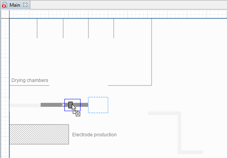Click the first drying chamber divider line
The width and height of the screenshot is (227, 158).
tap(37, 28)
